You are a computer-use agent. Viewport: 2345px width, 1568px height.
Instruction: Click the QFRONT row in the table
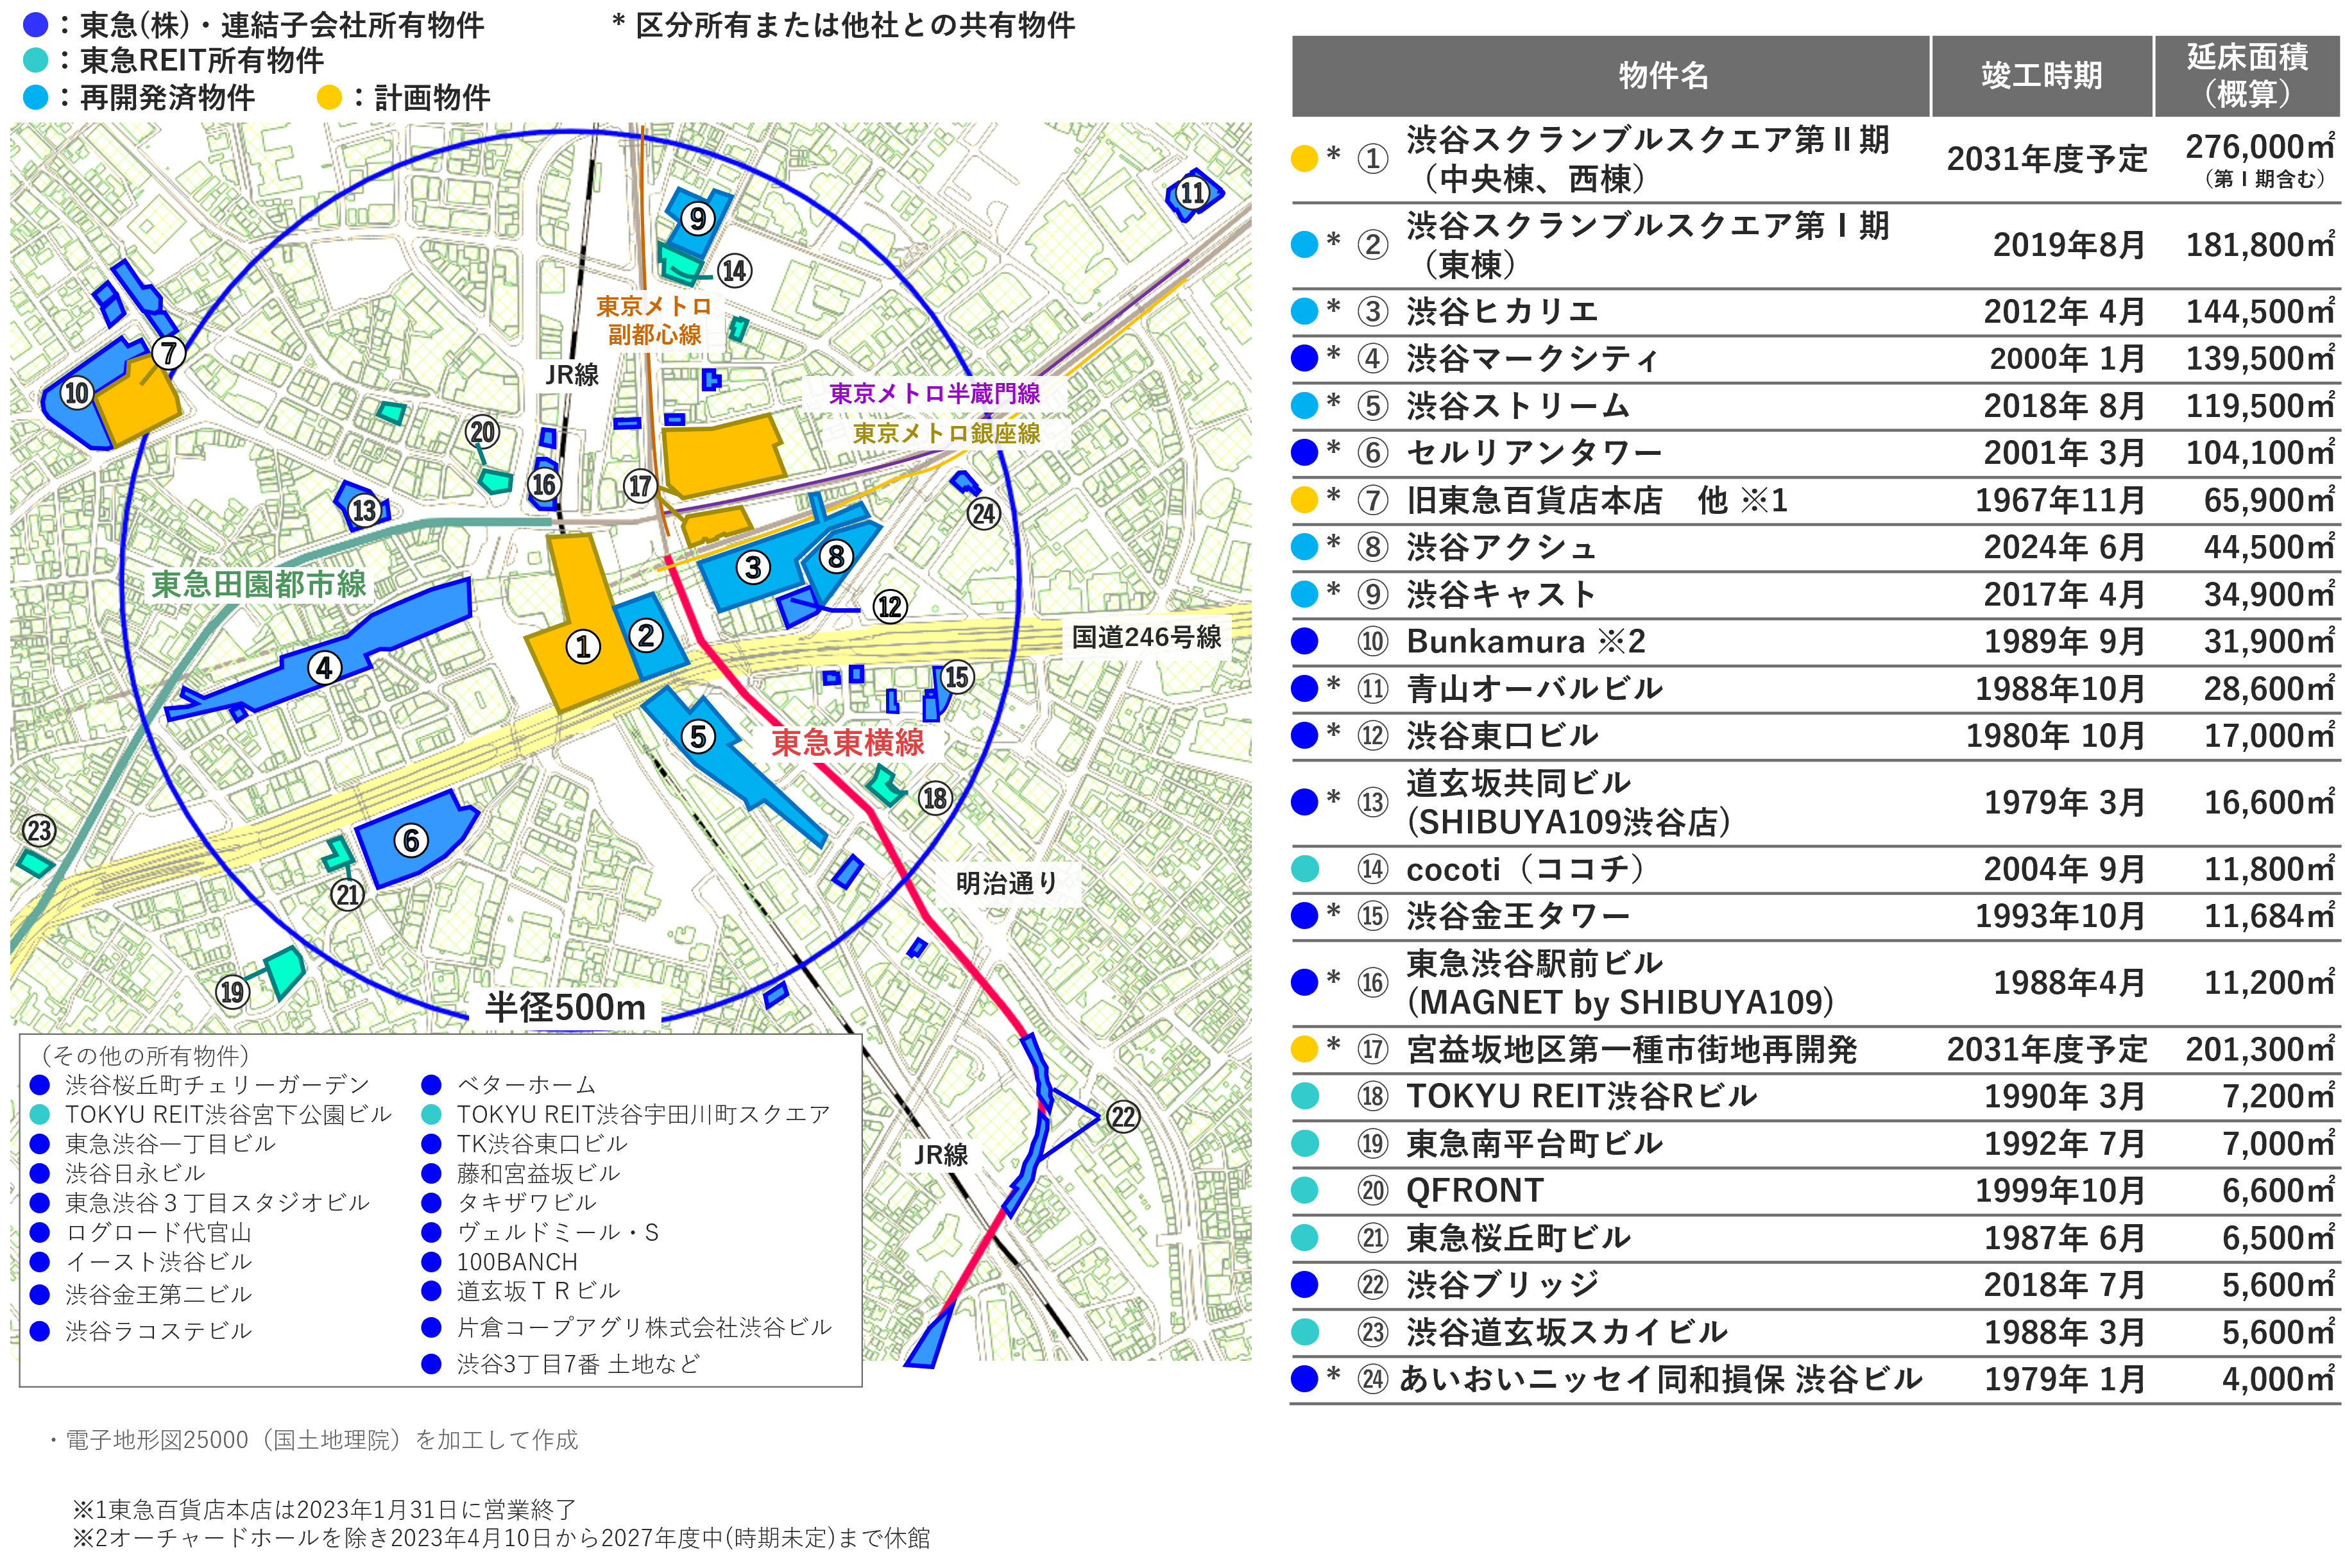[1475, 1190]
